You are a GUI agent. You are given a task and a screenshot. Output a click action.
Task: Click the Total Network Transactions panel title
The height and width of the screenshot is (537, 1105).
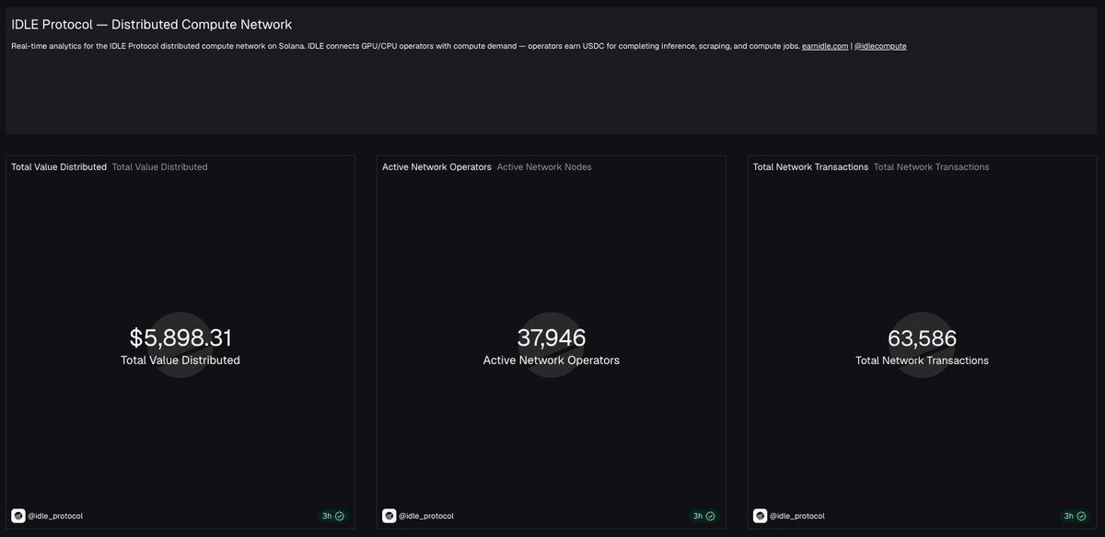pos(810,167)
